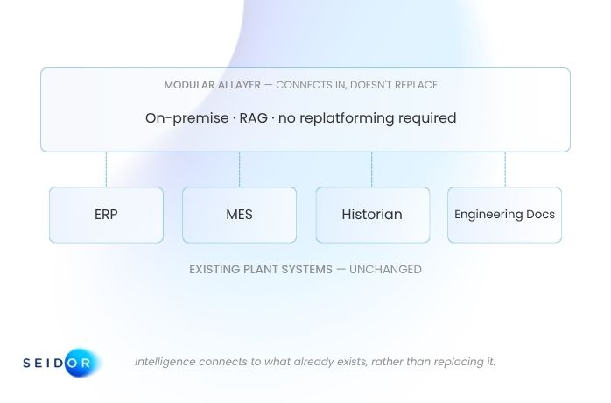Click the dashed connector above Engineering Docs
Screen dimensions: 611x403
tap(505, 170)
